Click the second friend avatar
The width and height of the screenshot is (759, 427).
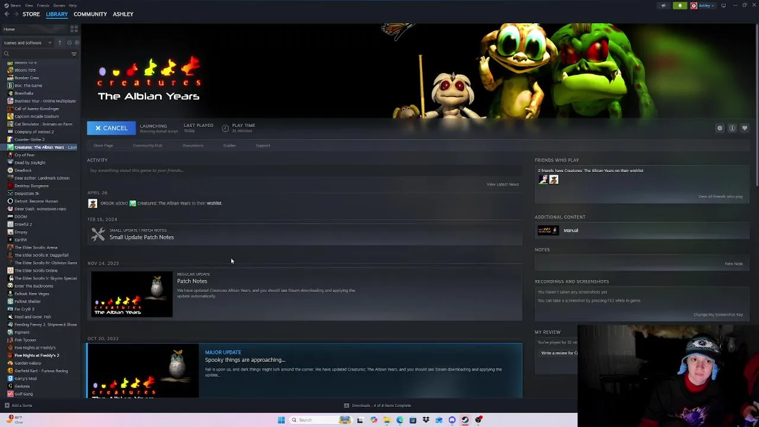(x=554, y=179)
